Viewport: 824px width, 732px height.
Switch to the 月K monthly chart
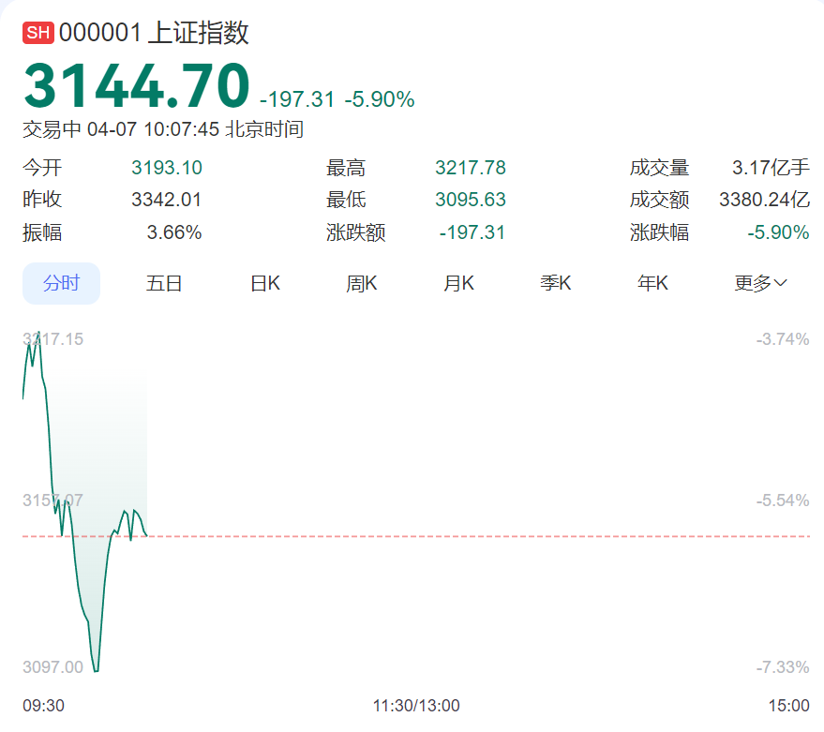(x=459, y=283)
